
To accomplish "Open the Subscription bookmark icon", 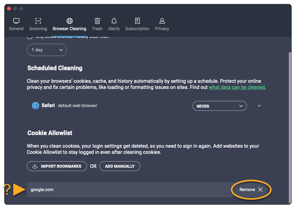I will tap(137, 21).
